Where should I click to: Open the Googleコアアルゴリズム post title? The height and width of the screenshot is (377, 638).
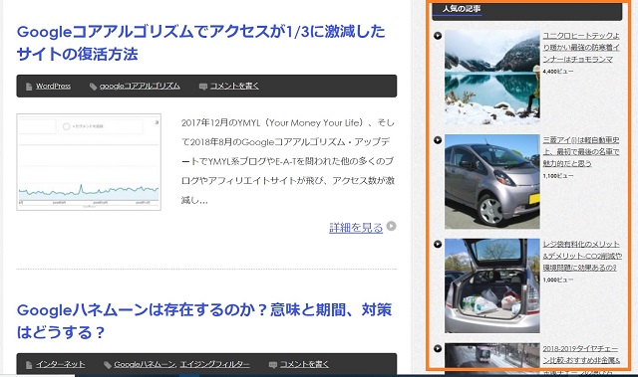(201, 43)
